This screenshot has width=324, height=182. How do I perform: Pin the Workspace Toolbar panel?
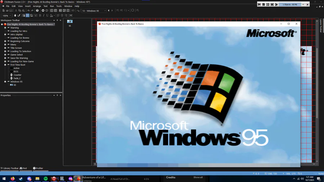(57, 21)
